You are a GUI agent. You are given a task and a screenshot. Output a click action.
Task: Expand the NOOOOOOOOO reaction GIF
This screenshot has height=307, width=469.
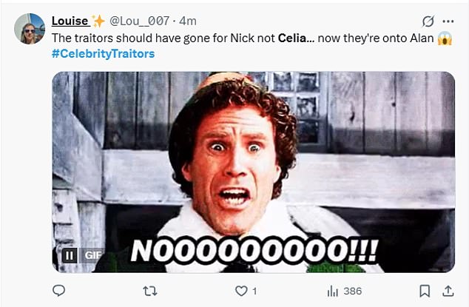click(x=253, y=170)
